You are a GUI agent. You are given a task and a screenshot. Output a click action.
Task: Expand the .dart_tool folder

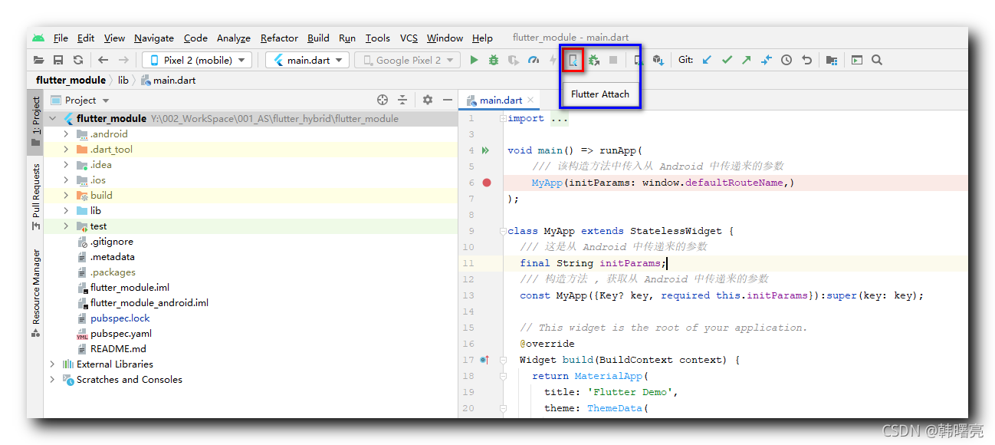pos(66,150)
